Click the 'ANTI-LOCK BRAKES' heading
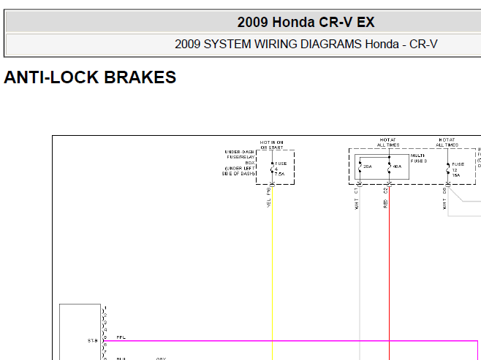This screenshot has height=360, width=481. coord(90,77)
